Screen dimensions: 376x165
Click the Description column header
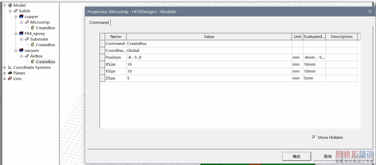pos(341,36)
